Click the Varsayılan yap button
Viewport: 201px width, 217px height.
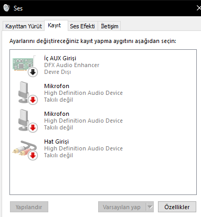click(x=122, y=207)
